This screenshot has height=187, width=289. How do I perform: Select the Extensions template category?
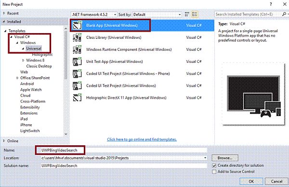pyautogui.click(x=29, y=113)
